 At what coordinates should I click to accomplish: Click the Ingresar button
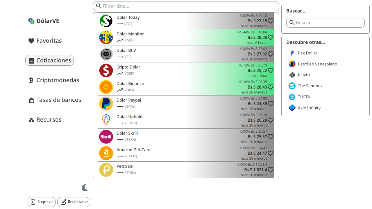42,202
